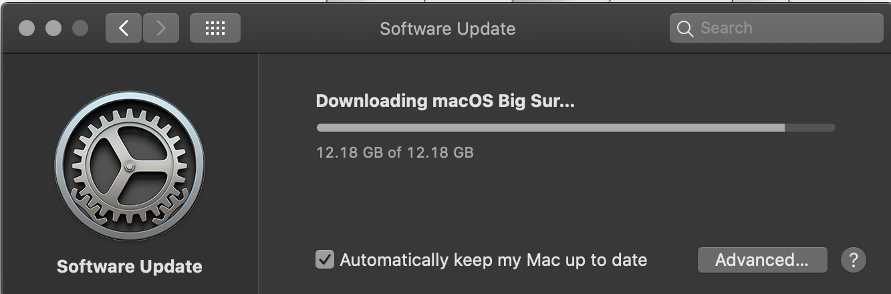Click the filled part of download progress bar
891x294 pixels.
tap(550, 128)
